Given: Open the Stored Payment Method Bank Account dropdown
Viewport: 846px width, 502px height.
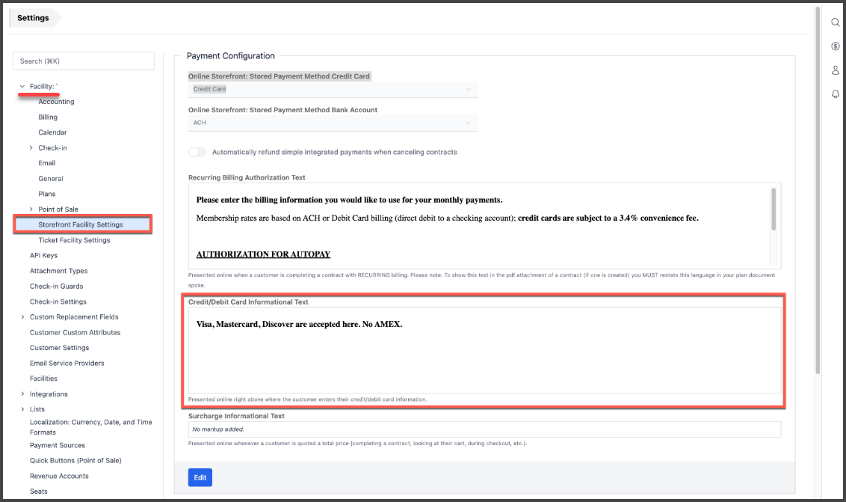Looking at the screenshot, I should coord(333,123).
